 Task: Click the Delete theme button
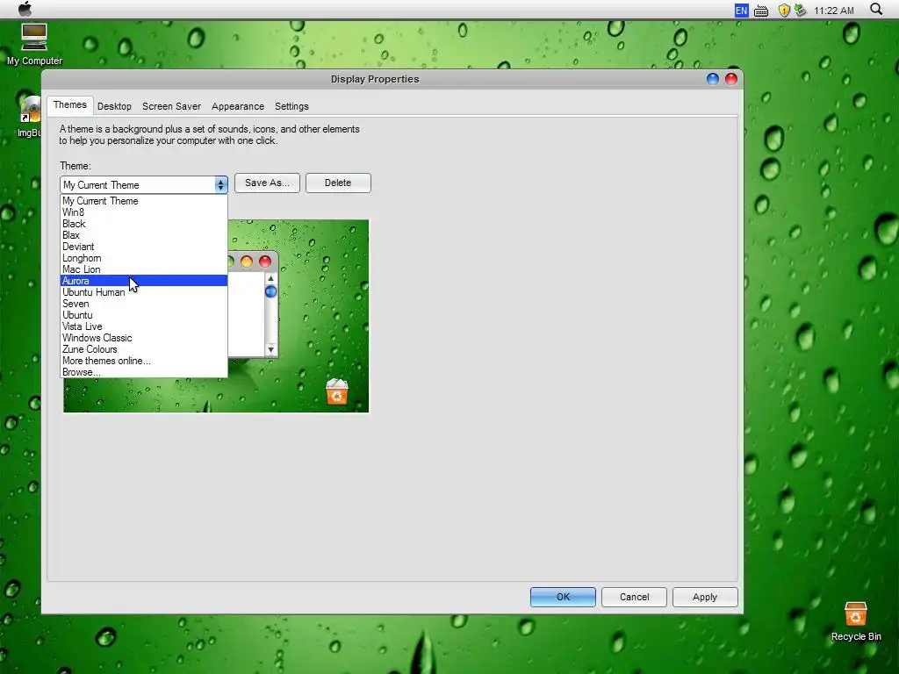[x=338, y=183]
